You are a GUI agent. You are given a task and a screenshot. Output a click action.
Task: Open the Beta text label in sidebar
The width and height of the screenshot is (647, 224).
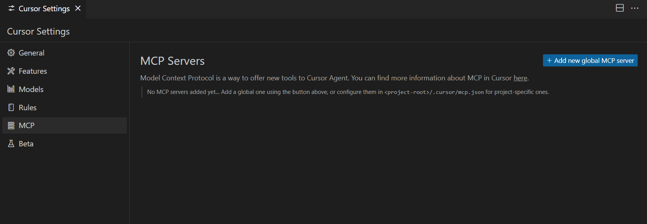(26, 144)
